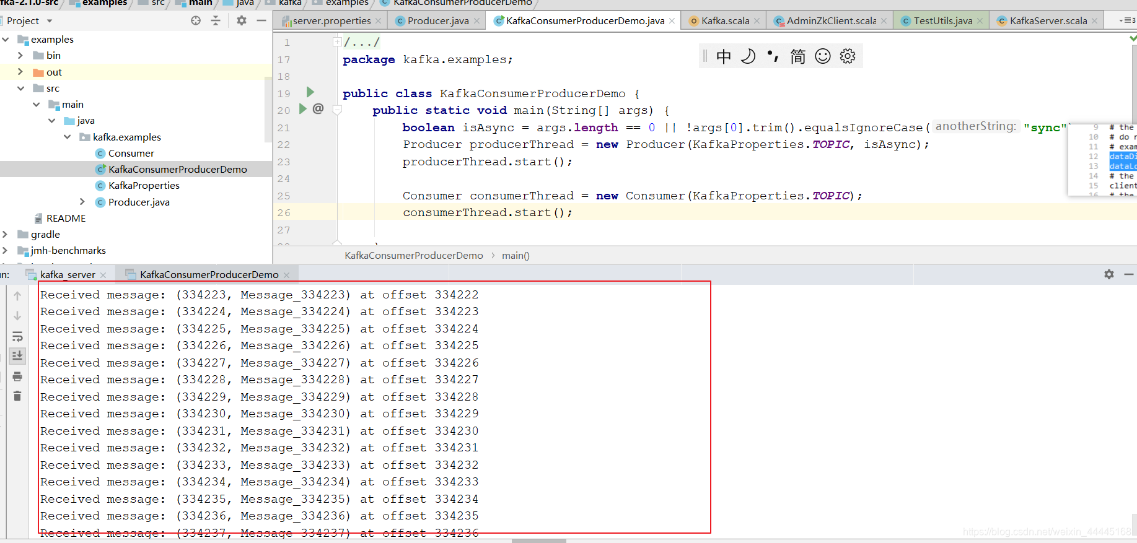Collapse the main folder
This screenshot has height=543, width=1137.
pyautogui.click(x=37, y=104)
